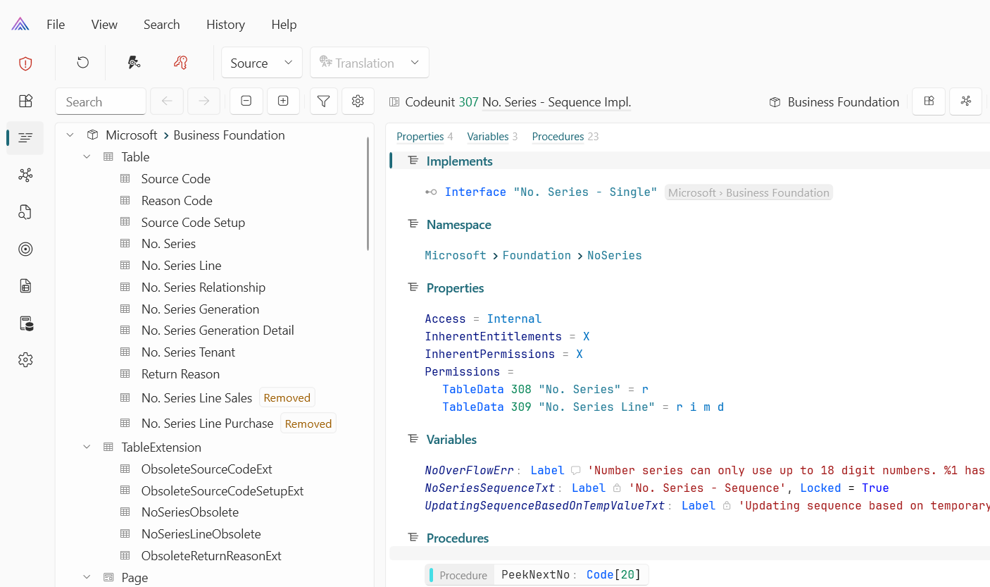
Task: Expand all tree nodes with plus button
Action: [283, 101]
